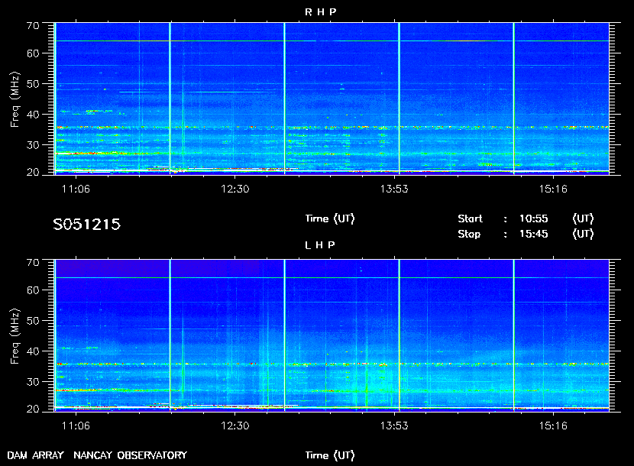
Task: Click the 13:53 tick label under LHP plot
Action: point(394,426)
